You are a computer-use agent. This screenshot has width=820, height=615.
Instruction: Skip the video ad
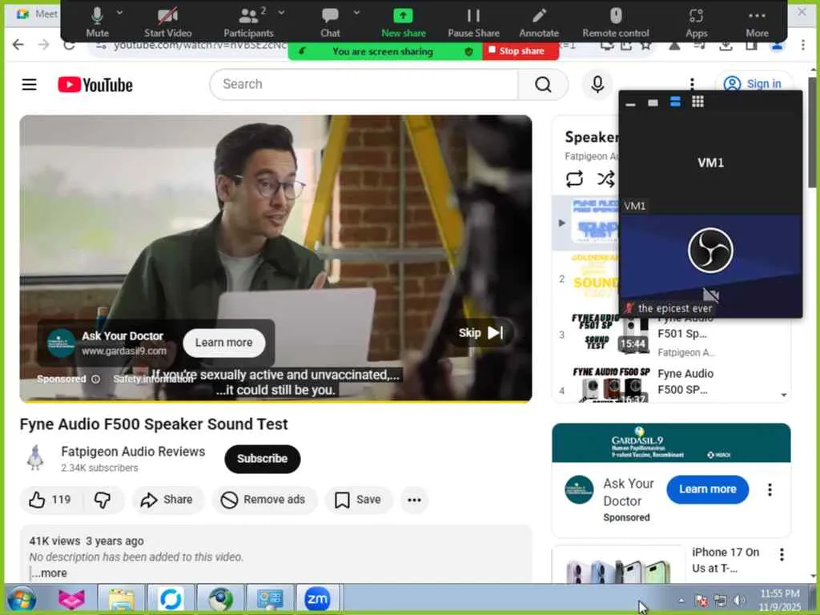point(480,333)
